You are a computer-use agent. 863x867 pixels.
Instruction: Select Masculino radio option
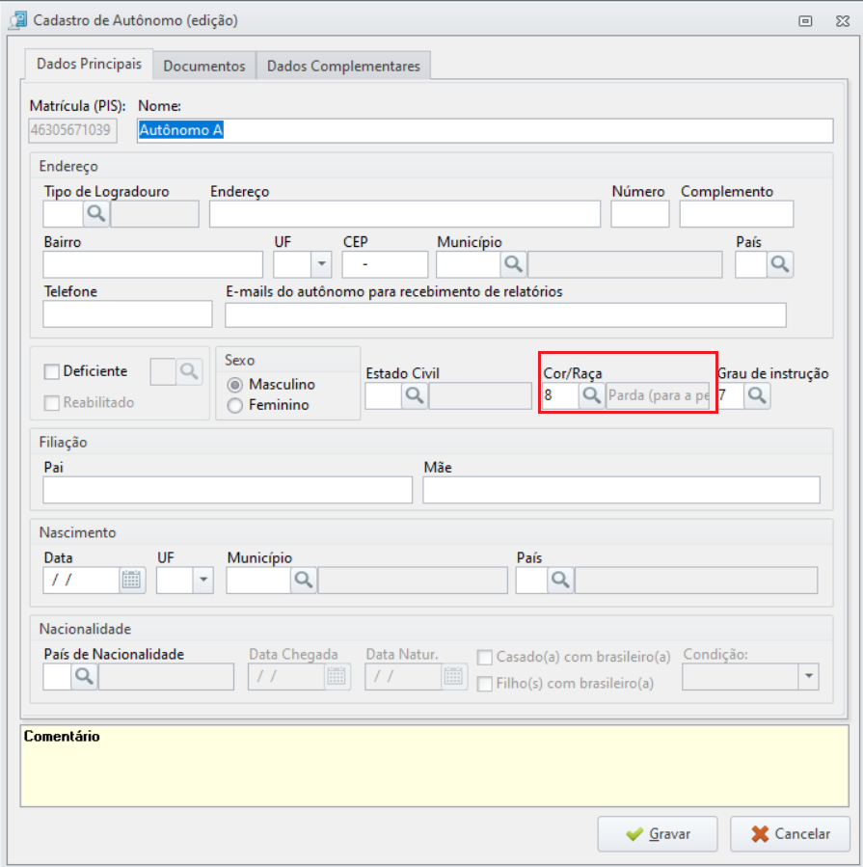pos(235,385)
